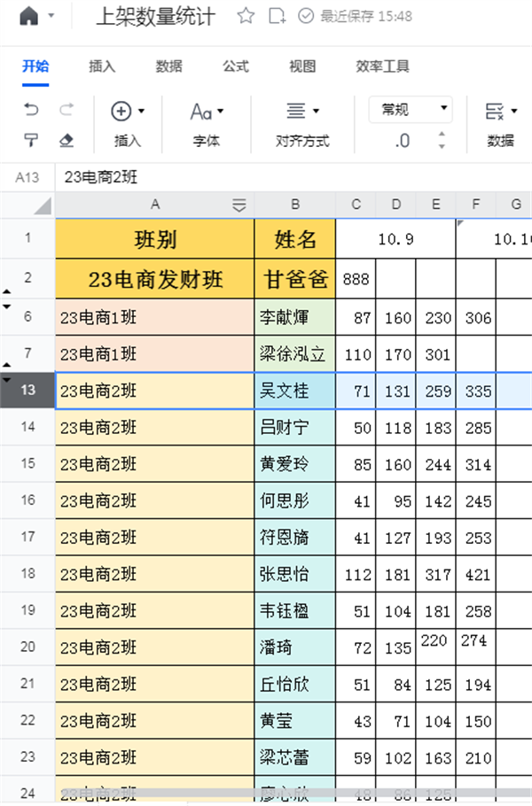
Task: Select row 6 header
Action: coord(28,317)
